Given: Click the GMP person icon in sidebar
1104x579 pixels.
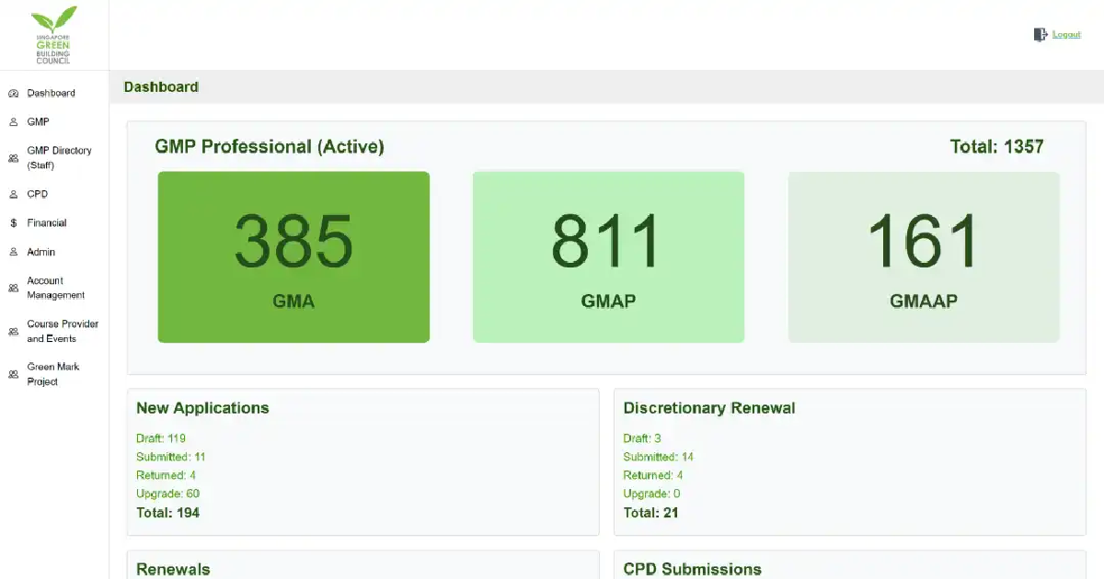Looking at the screenshot, I should point(13,122).
